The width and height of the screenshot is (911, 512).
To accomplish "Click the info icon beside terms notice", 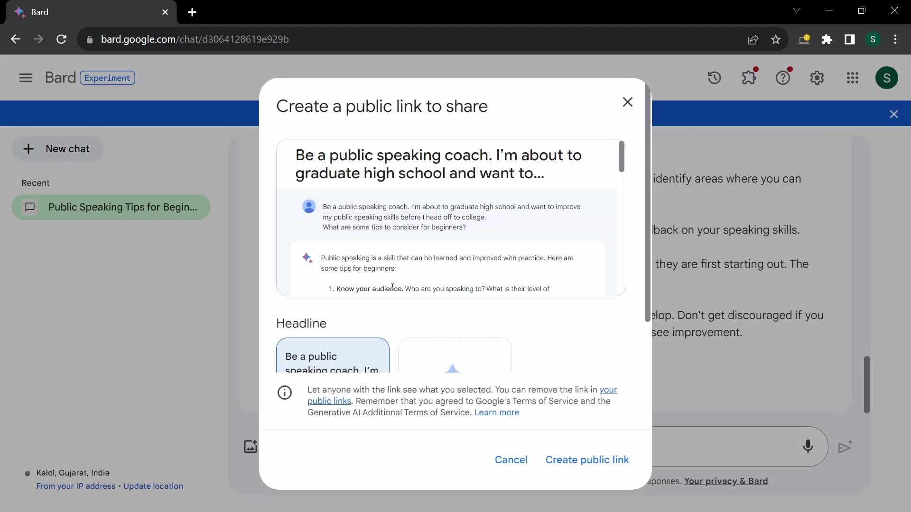I will click(x=285, y=393).
